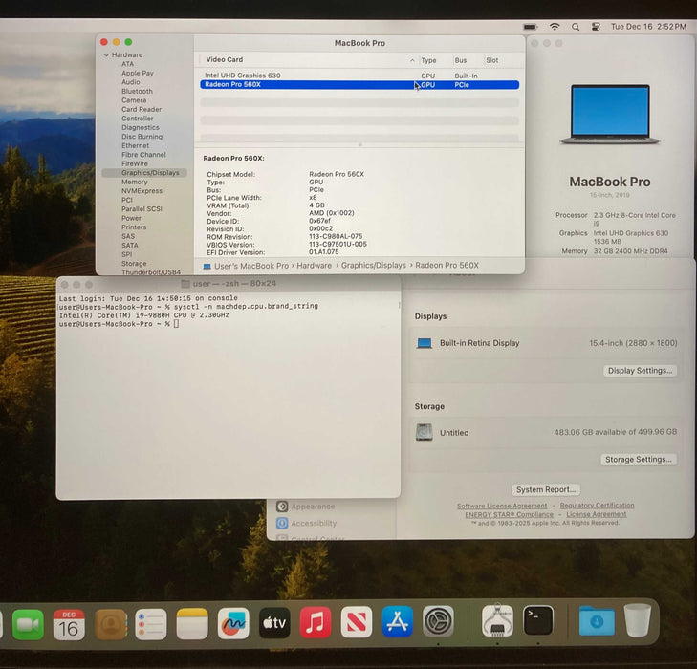Click the battery status icon in menu bar

click(x=531, y=27)
